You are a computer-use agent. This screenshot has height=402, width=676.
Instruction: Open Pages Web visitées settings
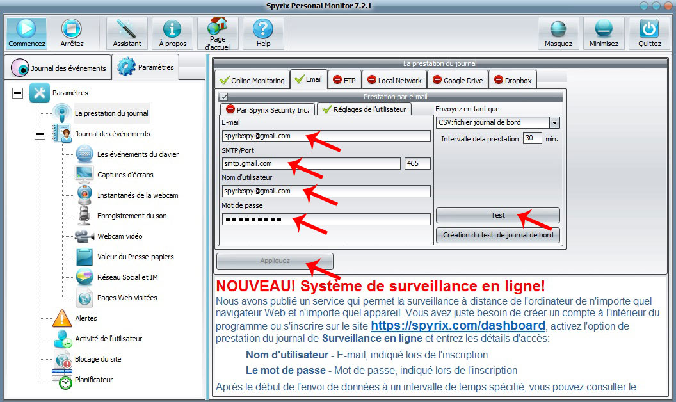127,298
